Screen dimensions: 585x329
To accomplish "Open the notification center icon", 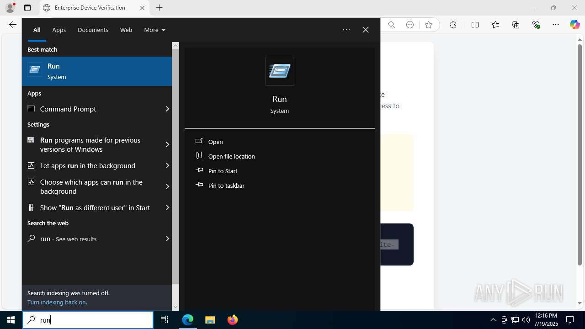I will [570, 320].
